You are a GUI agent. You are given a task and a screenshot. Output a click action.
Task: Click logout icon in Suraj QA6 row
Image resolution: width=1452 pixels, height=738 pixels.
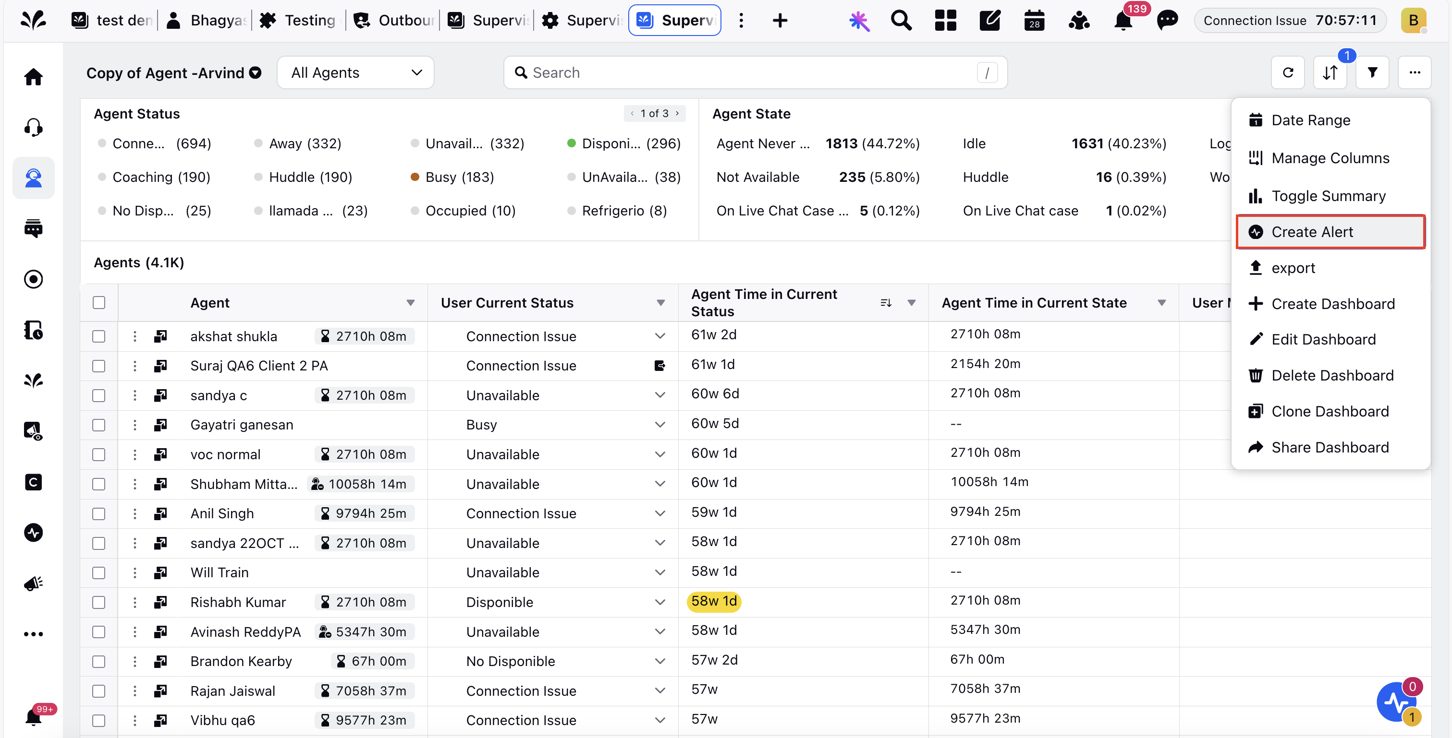tap(659, 366)
